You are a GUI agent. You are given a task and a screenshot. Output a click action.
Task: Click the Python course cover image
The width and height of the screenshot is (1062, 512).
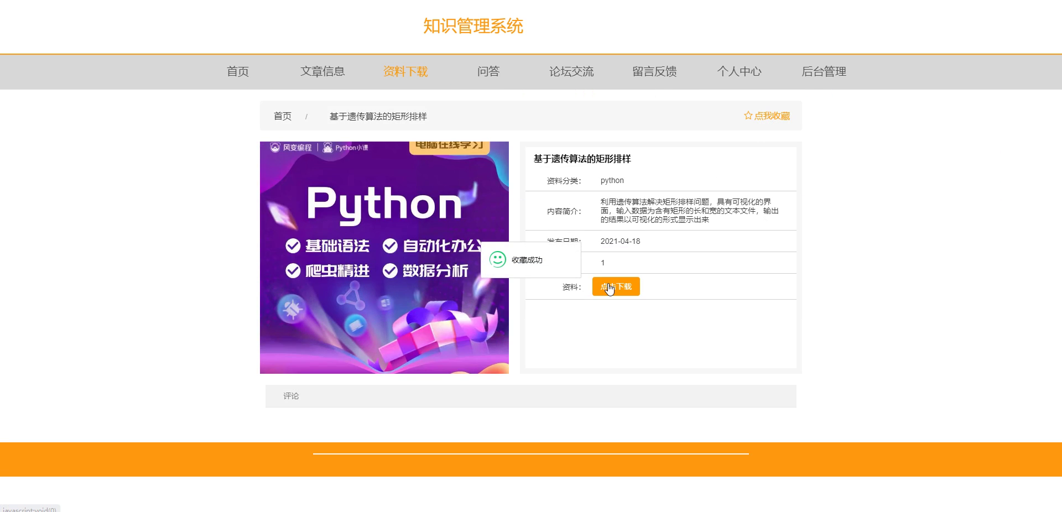384,258
